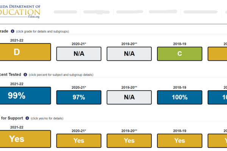Open the 2019-20 support Yes details

coord(129,141)
